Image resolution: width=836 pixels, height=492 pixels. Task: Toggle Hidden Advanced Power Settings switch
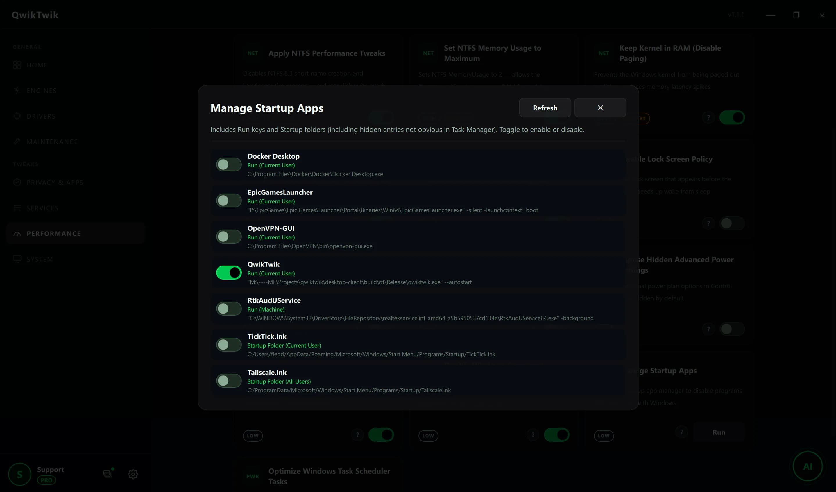pyautogui.click(x=732, y=329)
